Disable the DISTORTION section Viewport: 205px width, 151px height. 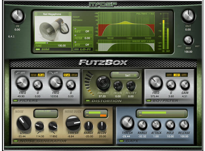(88, 101)
